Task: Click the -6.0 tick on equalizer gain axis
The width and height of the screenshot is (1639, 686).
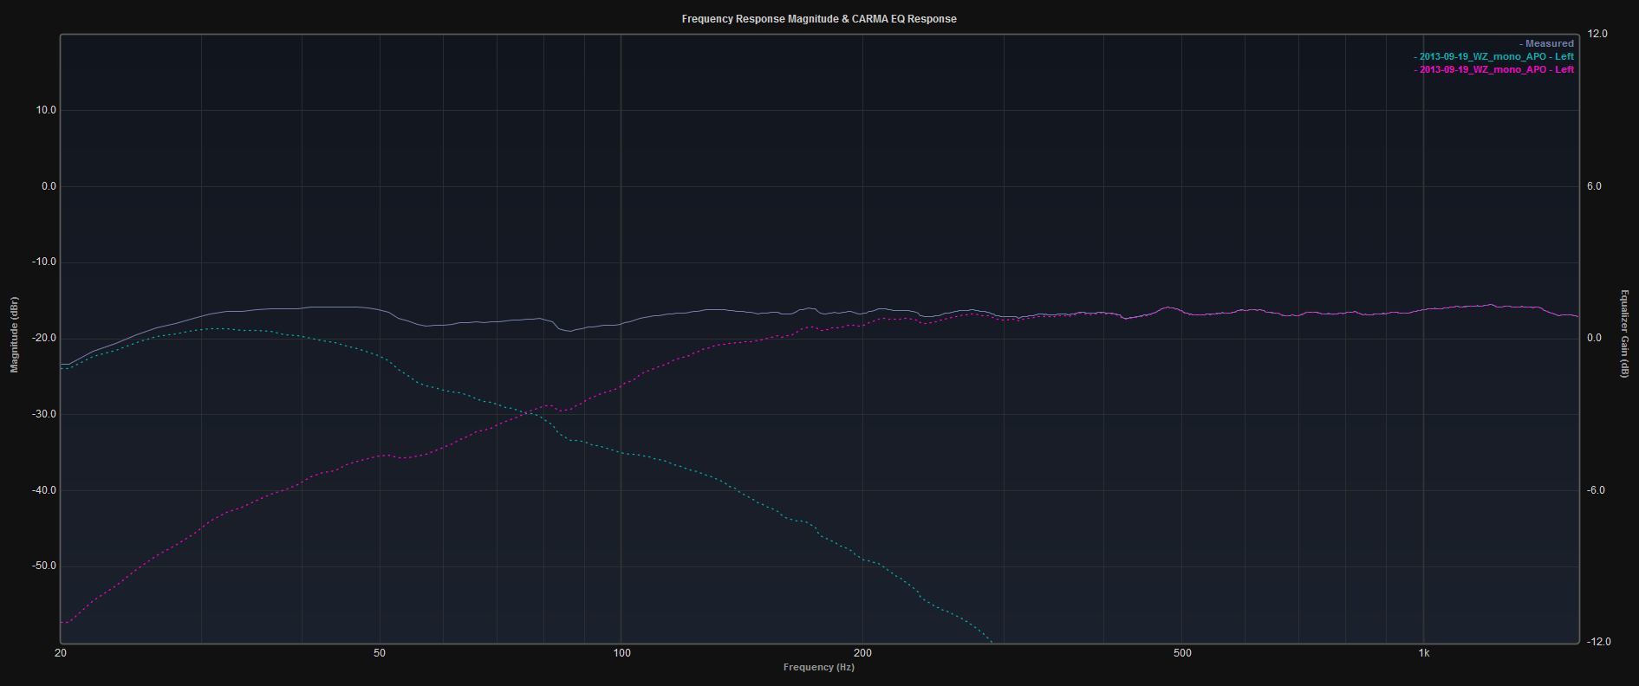Action: pyautogui.click(x=1596, y=490)
